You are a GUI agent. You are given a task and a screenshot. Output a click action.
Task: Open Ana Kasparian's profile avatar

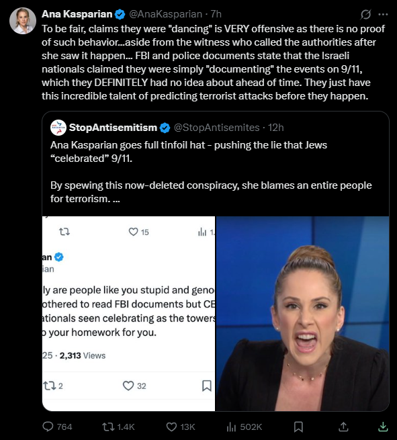(x=23, y=21)
